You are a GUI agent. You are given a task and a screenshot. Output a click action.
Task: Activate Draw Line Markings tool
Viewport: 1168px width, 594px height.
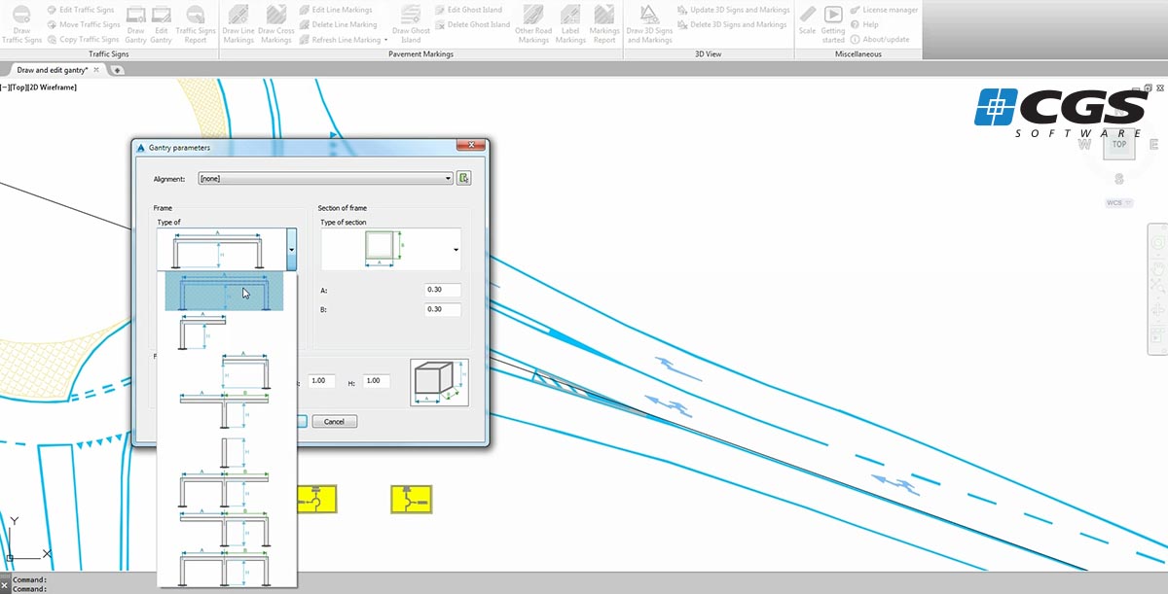(238, 24)
